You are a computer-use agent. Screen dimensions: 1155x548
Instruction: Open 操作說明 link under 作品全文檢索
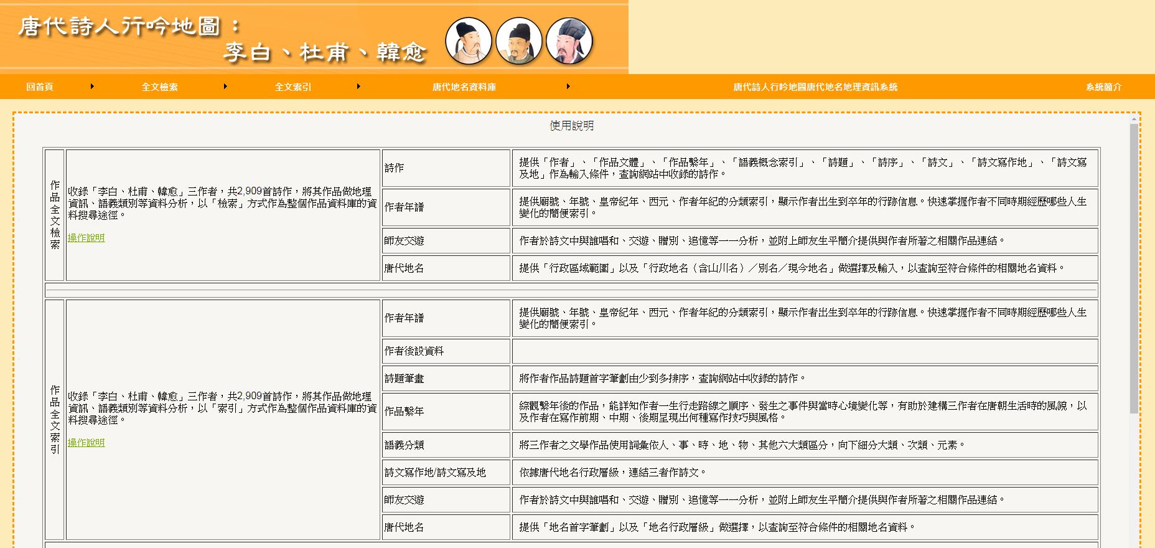pyautogui.click(x=87, y=238)
